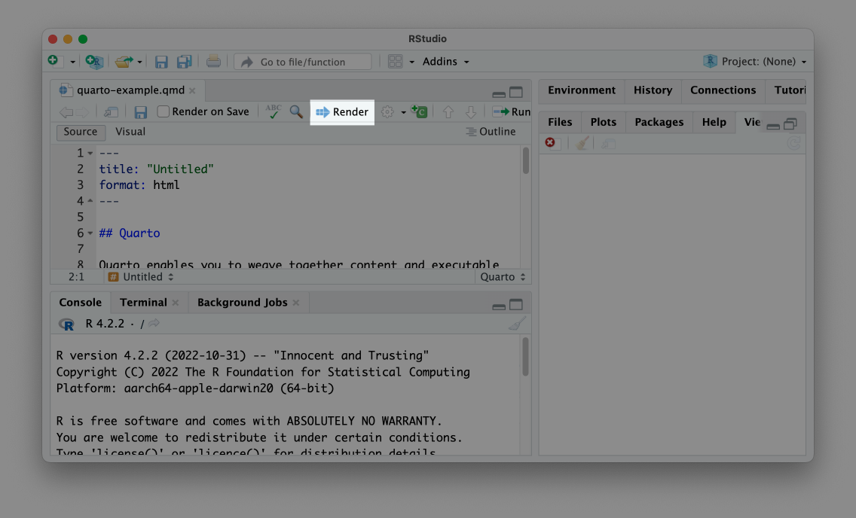The image size is (856, 518).
Task: Click the console vertical scrollbar
Action: 525,356
